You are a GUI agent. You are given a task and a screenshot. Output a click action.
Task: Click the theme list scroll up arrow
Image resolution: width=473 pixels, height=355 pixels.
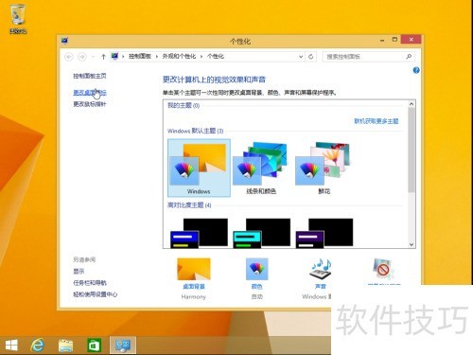pos(412,104)
